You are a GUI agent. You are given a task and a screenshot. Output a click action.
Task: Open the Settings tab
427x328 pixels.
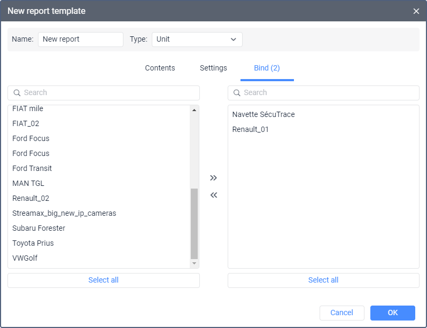[213, 68]
